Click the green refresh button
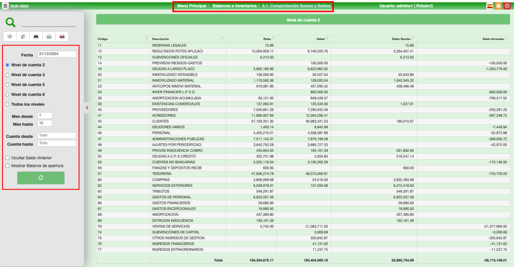The height and width of the screenshot is (267, 514). [x=41, y=178]
